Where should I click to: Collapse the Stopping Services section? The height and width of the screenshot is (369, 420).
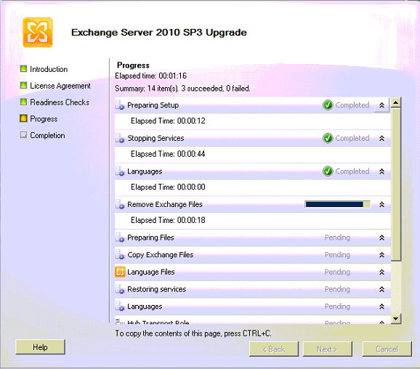coord(381,139)
